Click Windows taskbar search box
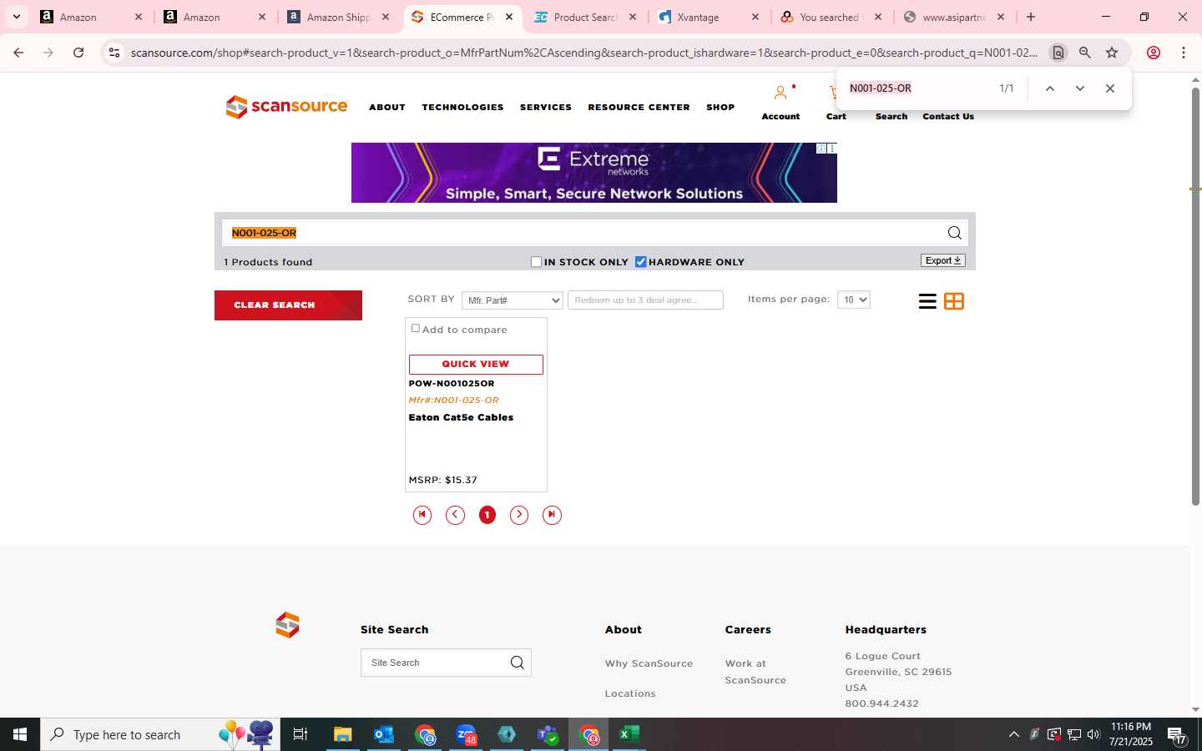This screenshot has width=1202, height=751. tap(160, 734)
